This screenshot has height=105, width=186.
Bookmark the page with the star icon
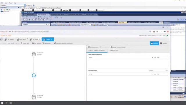coord(150,32)
